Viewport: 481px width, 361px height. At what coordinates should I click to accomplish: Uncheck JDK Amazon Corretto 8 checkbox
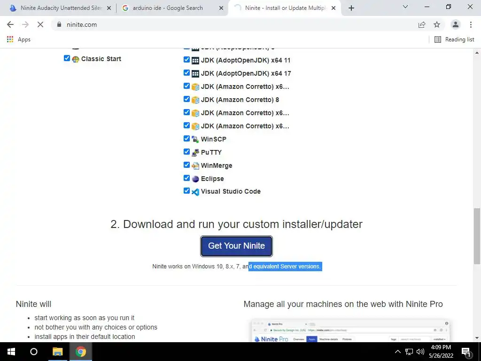pyautogui.click(x=186, y=99)
